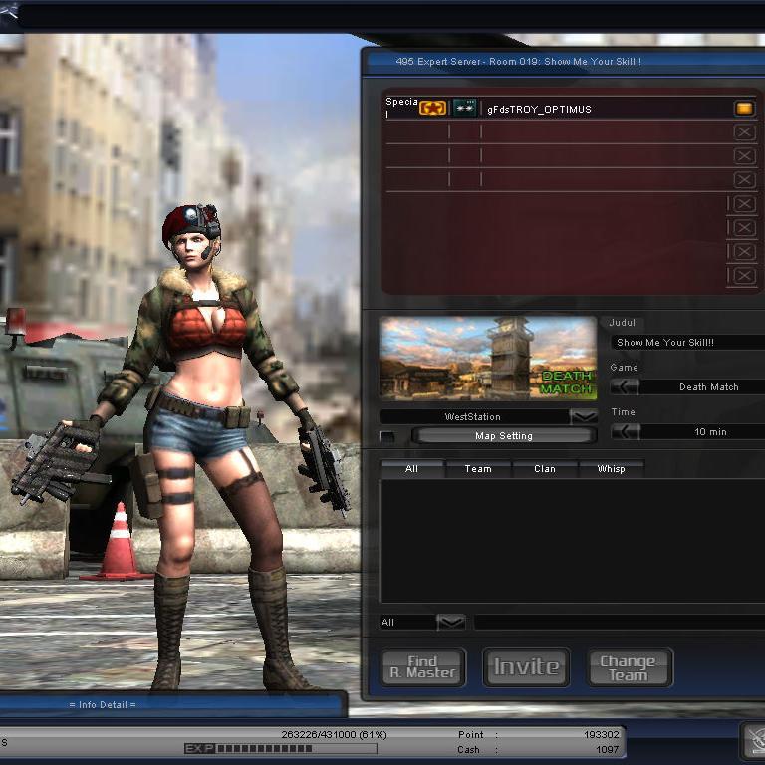Select player gFdsTROY_OPTIMUS in the list
Viewport: 765px width, 765px height.
(539, 110)
